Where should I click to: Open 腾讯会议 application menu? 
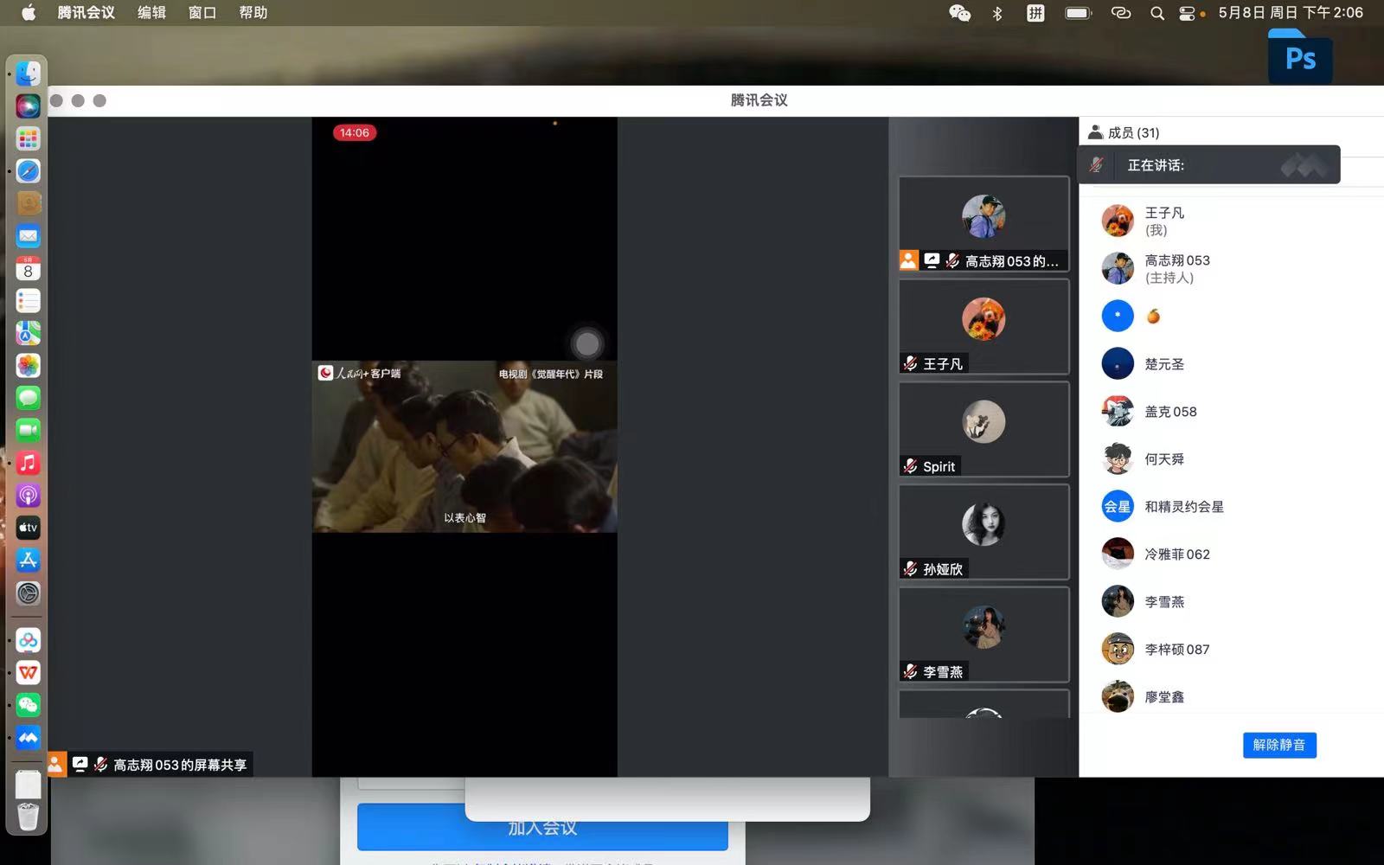point(86,13)
